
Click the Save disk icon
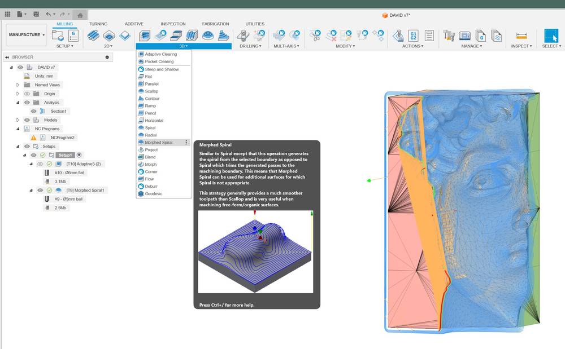coord(36,14)
